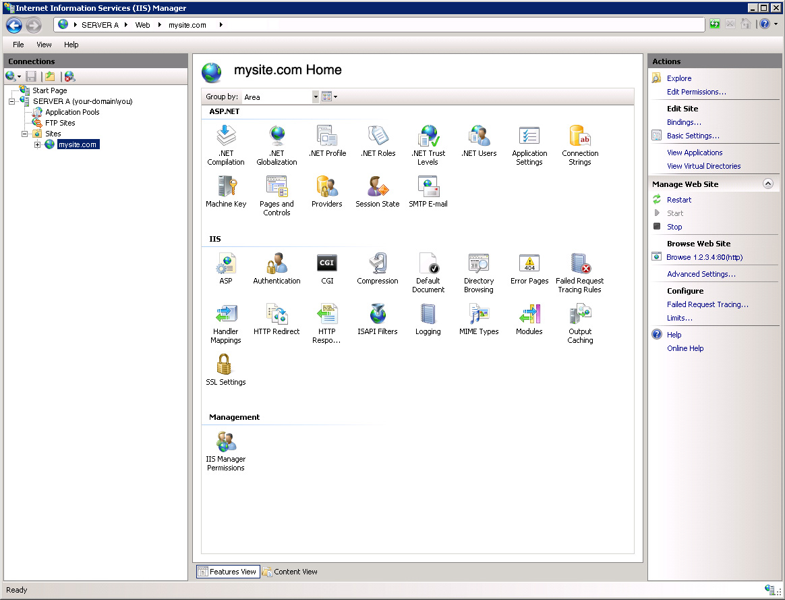Viewport: 785px width, 600px height.
Task: Select Application Pools in the tree
Action: [72, 112]
